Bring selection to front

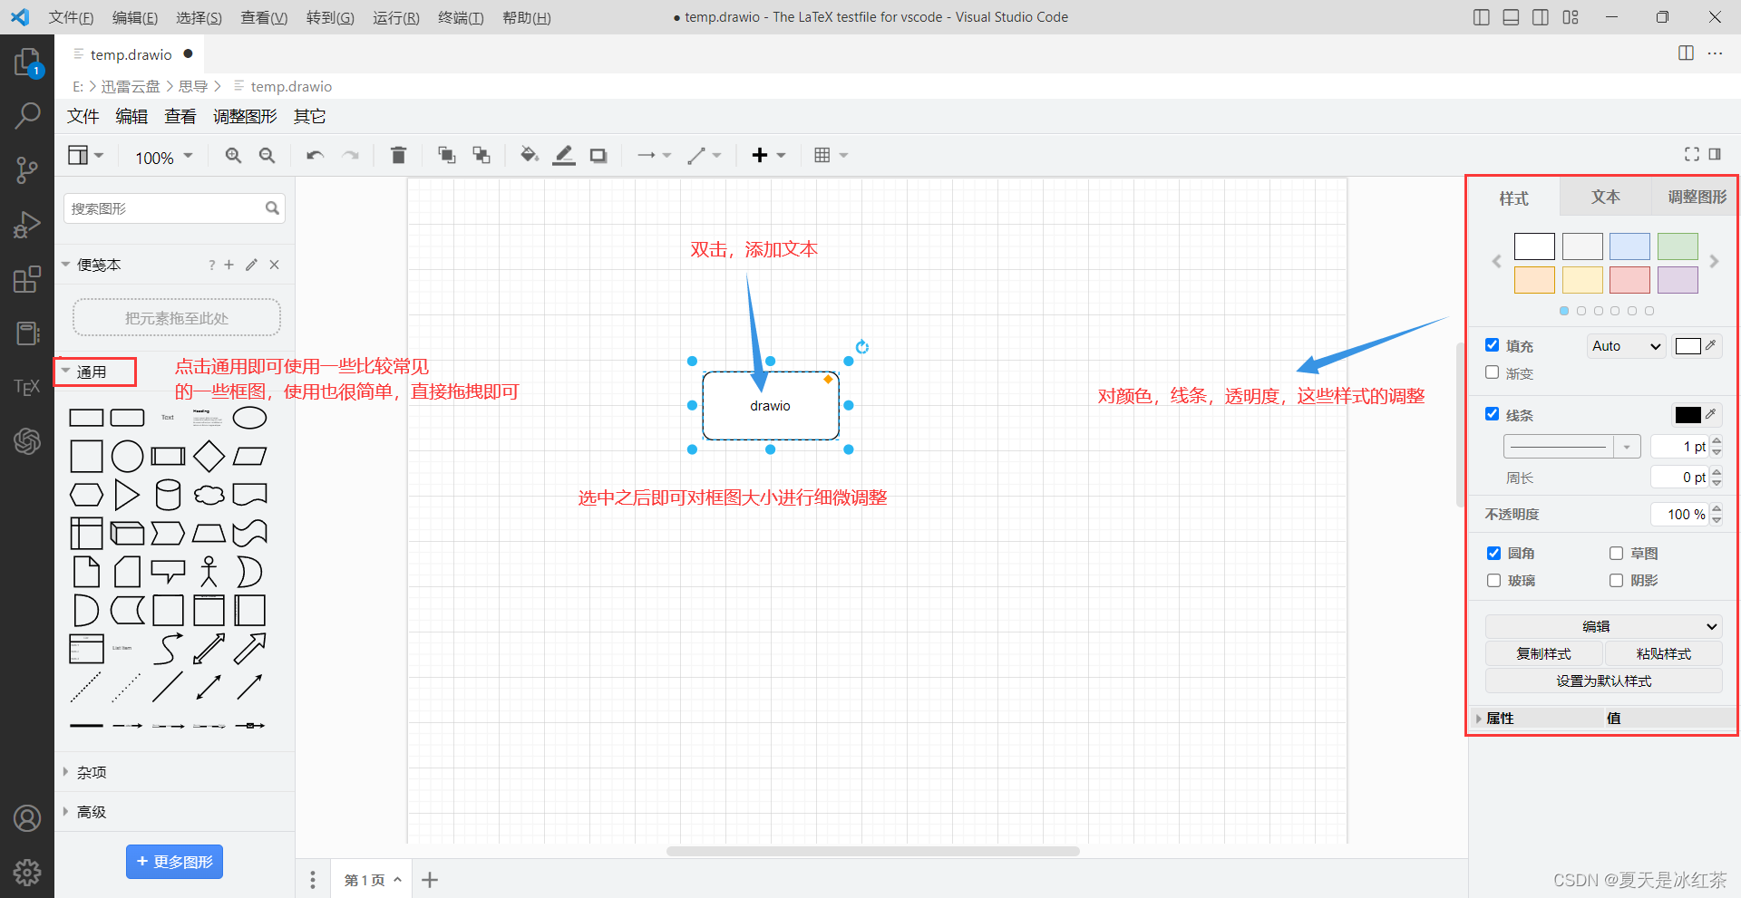click(446, 155)
